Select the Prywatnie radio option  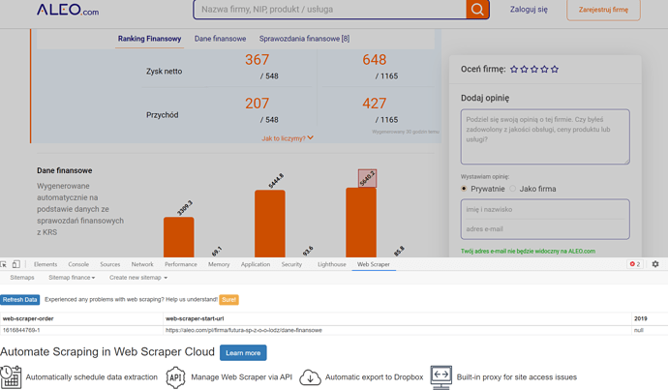pos(465,189)
